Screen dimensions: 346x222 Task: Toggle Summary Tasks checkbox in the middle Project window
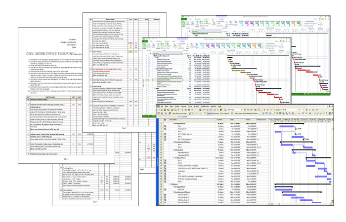266,48
